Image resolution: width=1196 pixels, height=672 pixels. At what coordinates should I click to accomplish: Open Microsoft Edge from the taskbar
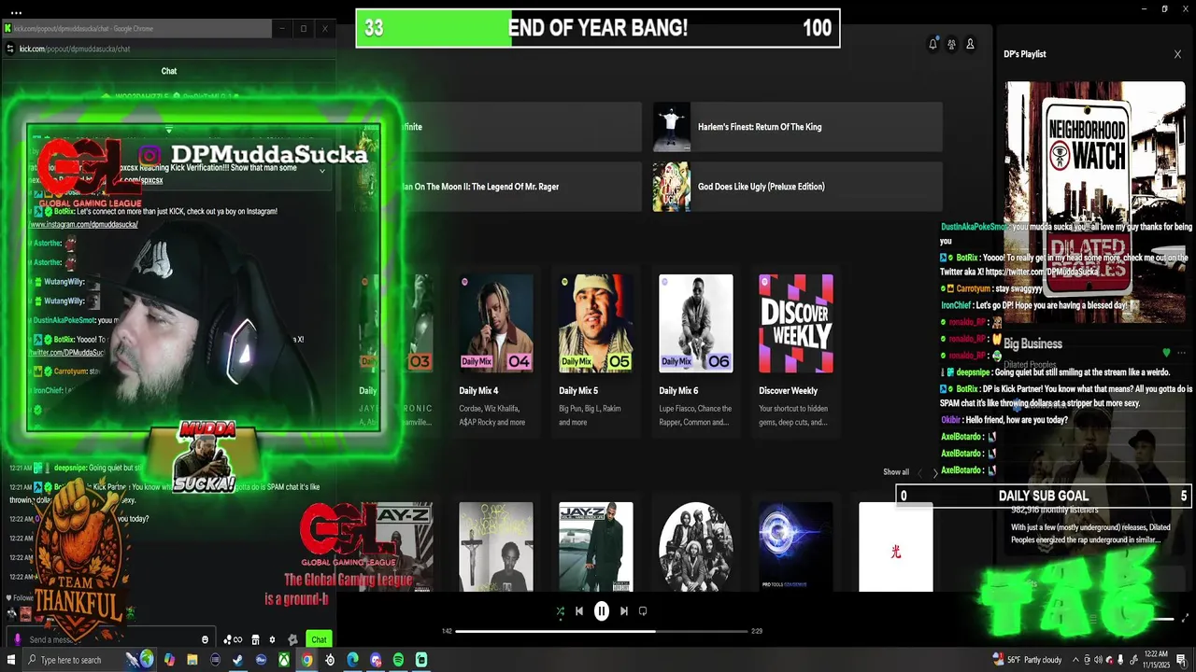[352, 660]
